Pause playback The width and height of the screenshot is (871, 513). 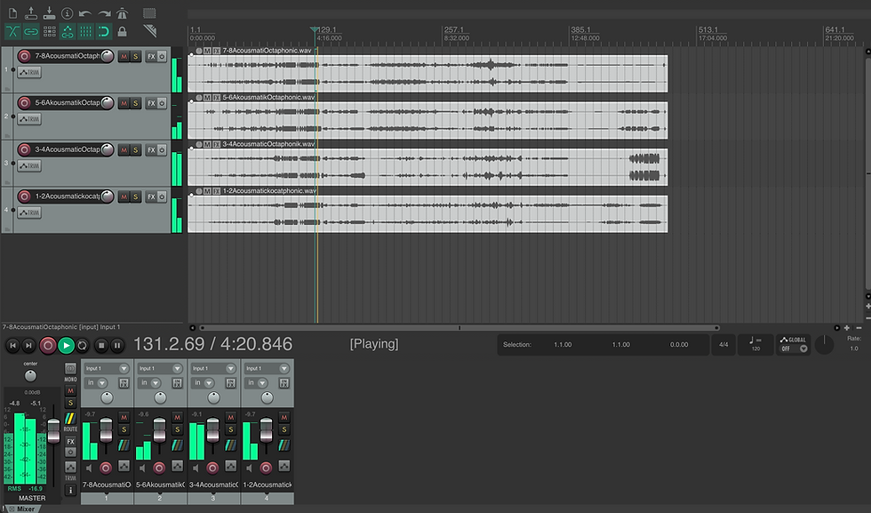click(117, 346)
